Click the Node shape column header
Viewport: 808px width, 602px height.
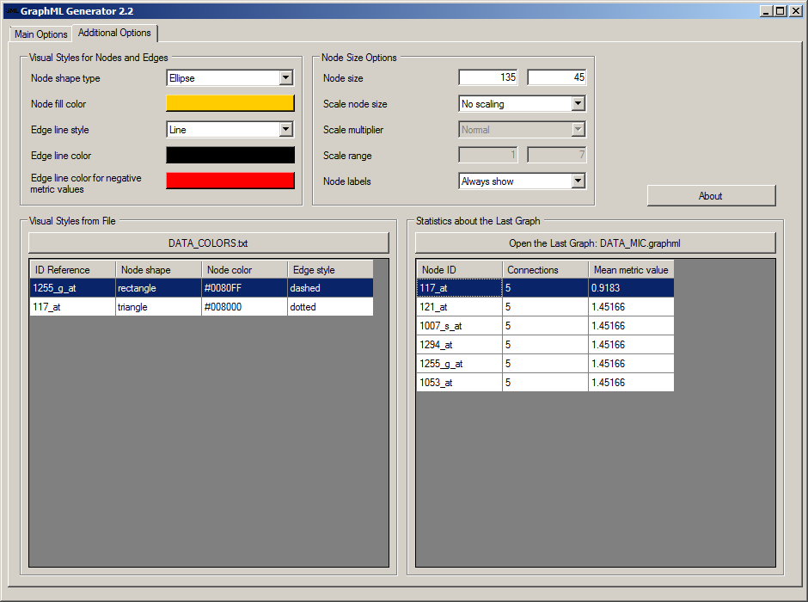159,269
